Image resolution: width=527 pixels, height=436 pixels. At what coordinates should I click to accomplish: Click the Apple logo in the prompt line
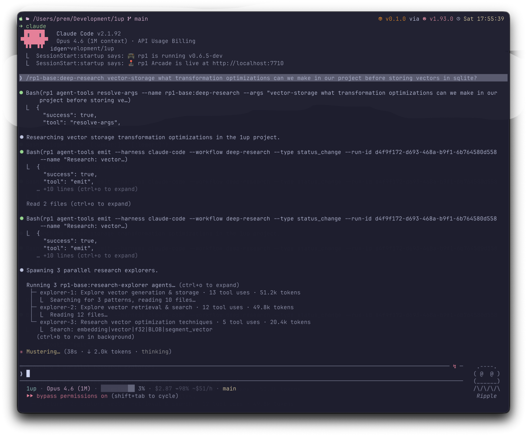[x=21, y=19]
